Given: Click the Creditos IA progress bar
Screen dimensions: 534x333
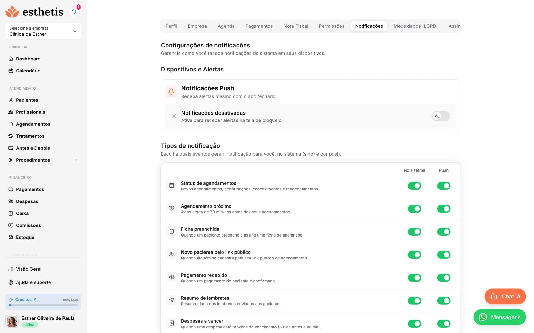Looking at the screenshot, I should (43, 306).
